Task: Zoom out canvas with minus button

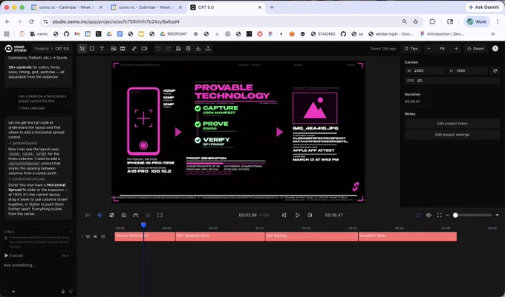Action: tap(429, 48)
